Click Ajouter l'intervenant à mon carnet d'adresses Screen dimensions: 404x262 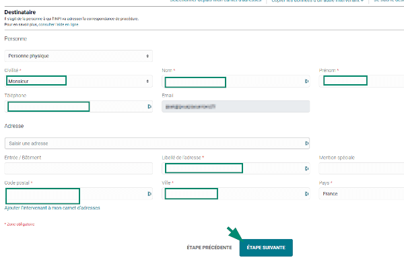52,208
